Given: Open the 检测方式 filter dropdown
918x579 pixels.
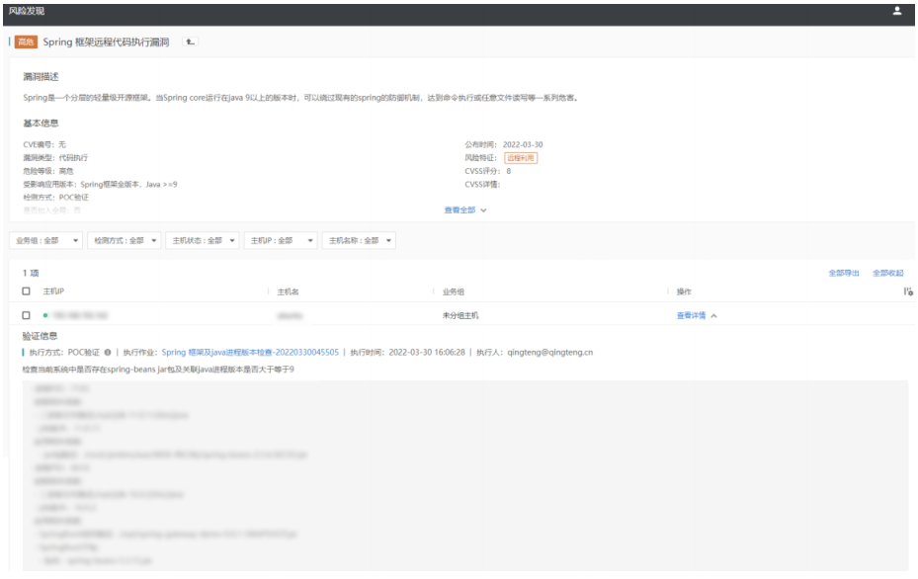Looking at the screenshot, I should 125,241.
